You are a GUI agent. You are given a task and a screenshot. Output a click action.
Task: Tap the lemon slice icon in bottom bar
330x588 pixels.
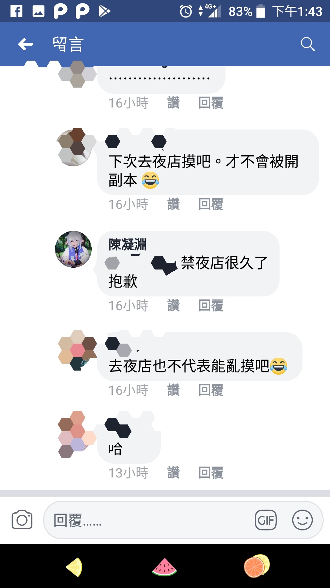coord(74,567)
